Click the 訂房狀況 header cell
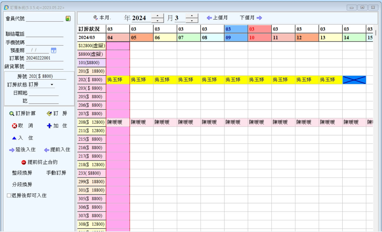The height and width of the screenshot is (232, 382). click(x=92, y=29)
